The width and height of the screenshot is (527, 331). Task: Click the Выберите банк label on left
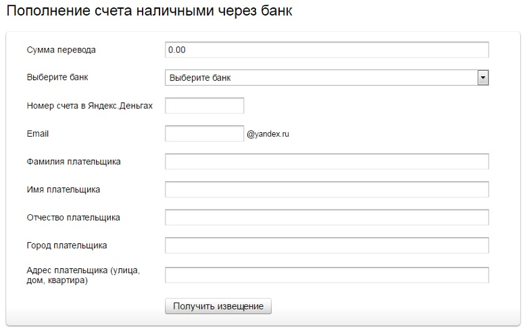click(57, 77)
